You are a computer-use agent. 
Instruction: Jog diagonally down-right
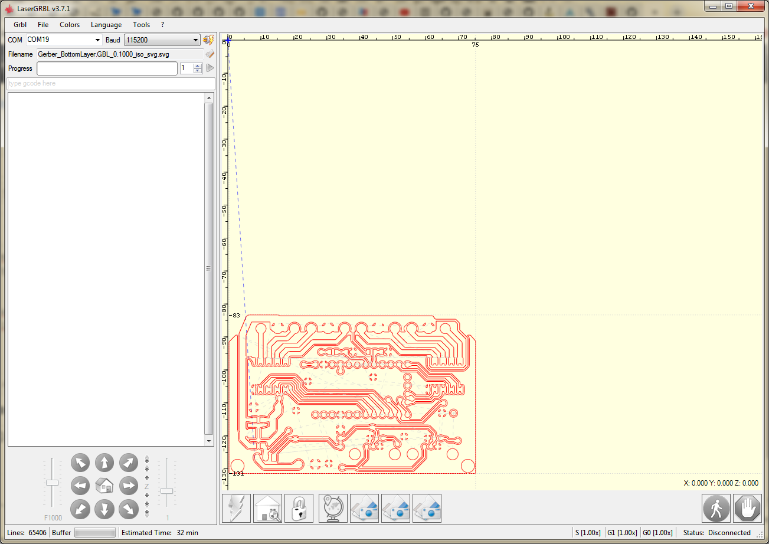click(129, 509)
